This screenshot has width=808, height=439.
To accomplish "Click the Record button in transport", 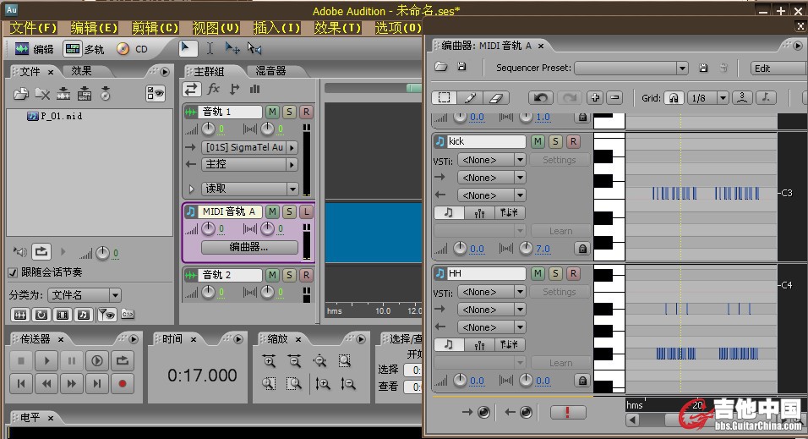I will tap(122, 383).
